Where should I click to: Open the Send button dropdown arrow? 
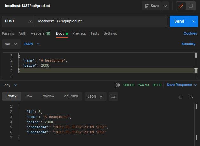coord(193,21)
